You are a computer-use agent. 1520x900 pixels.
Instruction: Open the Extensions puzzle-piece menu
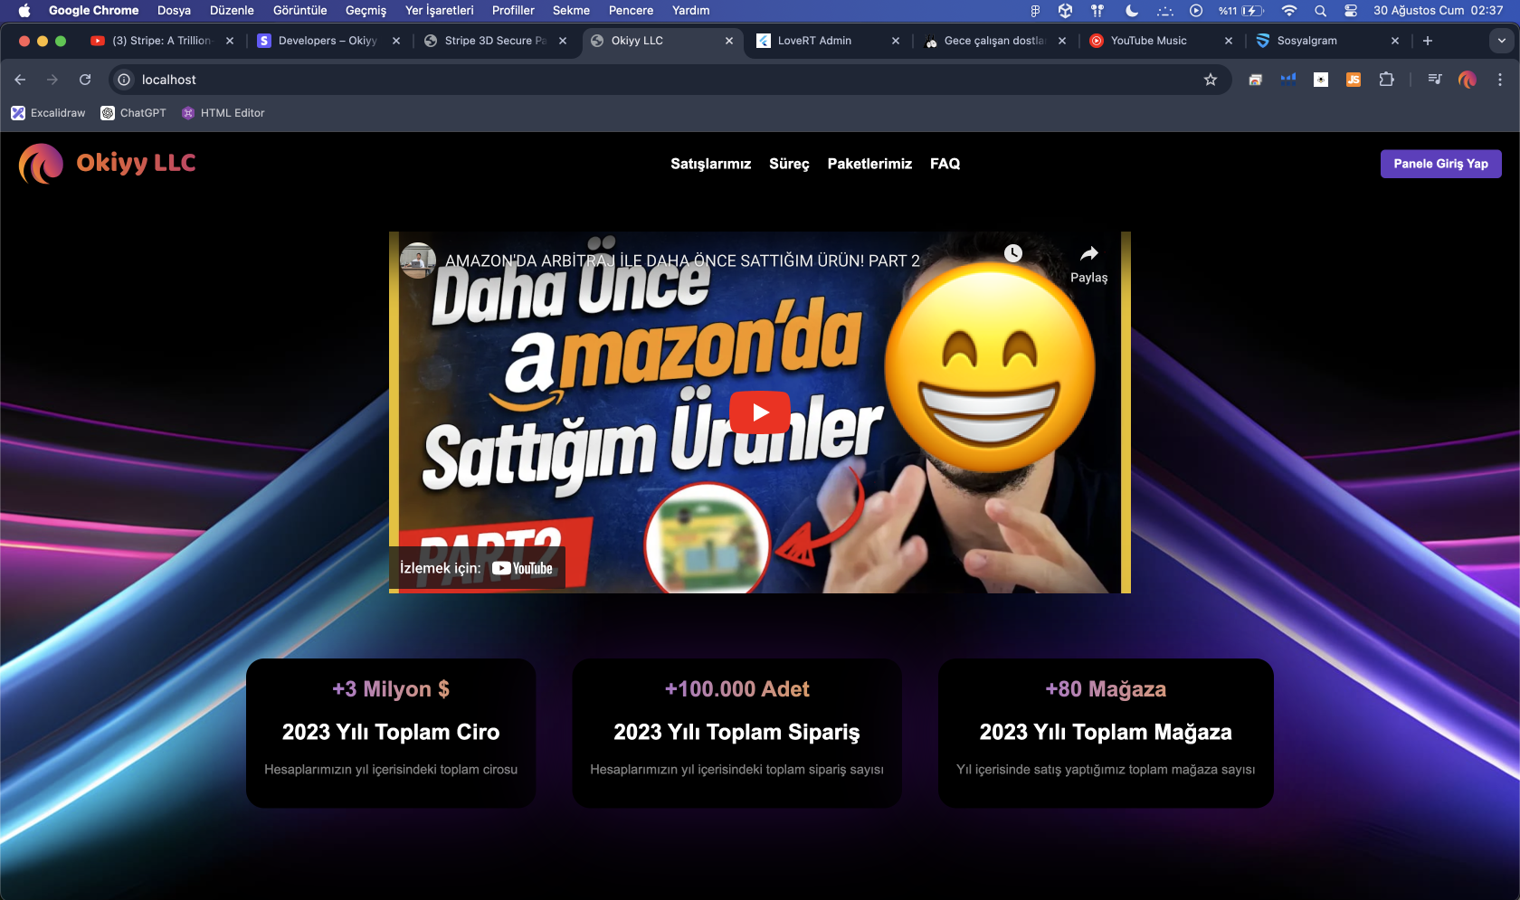[1386, 80]
